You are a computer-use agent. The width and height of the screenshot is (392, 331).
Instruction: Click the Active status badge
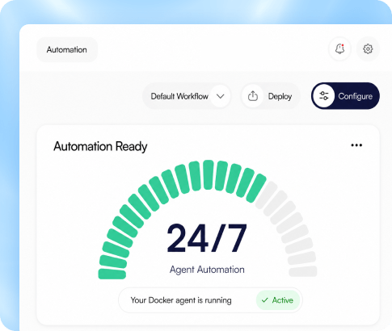click(x=278, y=300)
